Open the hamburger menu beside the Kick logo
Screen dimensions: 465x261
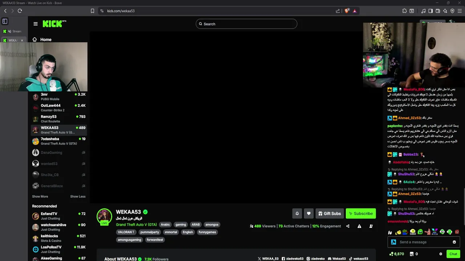tap(36, 24)
